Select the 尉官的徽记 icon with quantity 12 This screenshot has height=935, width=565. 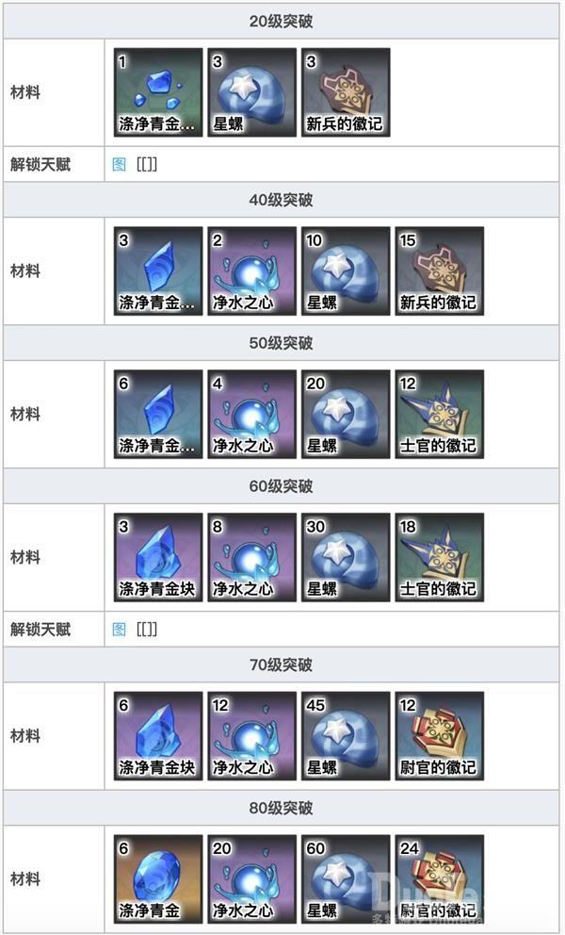[x=439, y=736]
